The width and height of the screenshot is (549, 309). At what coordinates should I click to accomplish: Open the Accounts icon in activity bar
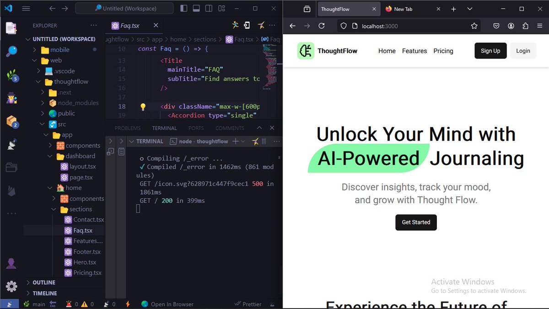11,263
